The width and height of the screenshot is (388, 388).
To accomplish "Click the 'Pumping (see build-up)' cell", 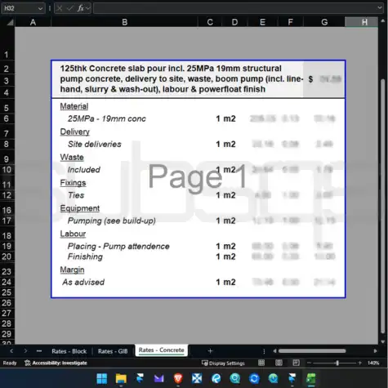I will [x=112, y=221].
